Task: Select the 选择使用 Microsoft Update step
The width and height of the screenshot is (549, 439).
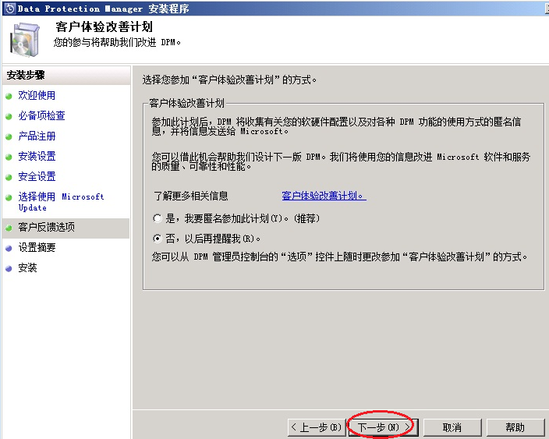Action: coord(62,202)
